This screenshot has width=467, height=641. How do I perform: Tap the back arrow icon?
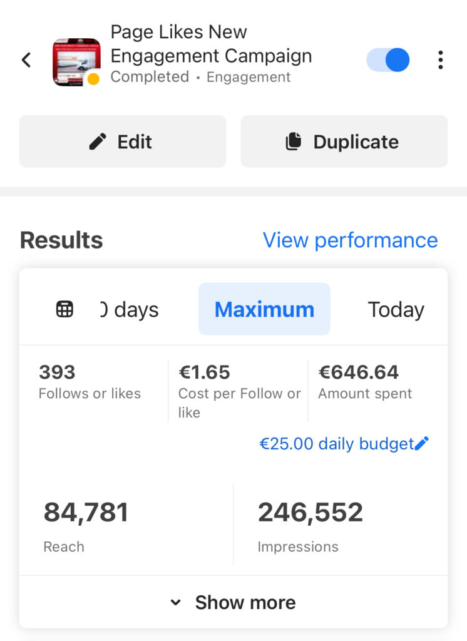coord(26,60)
